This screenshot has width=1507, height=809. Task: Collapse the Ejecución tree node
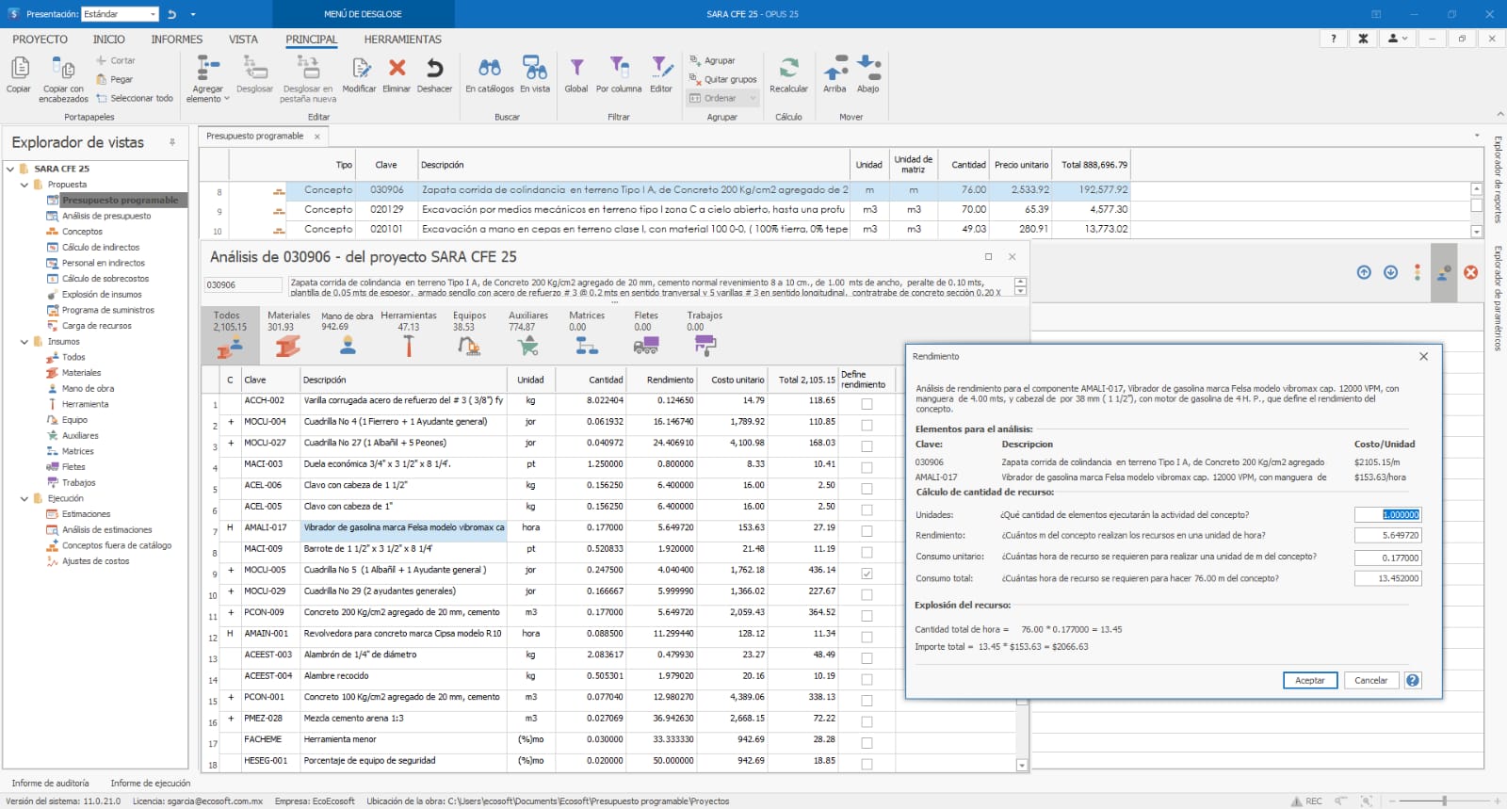pos(24,498)
